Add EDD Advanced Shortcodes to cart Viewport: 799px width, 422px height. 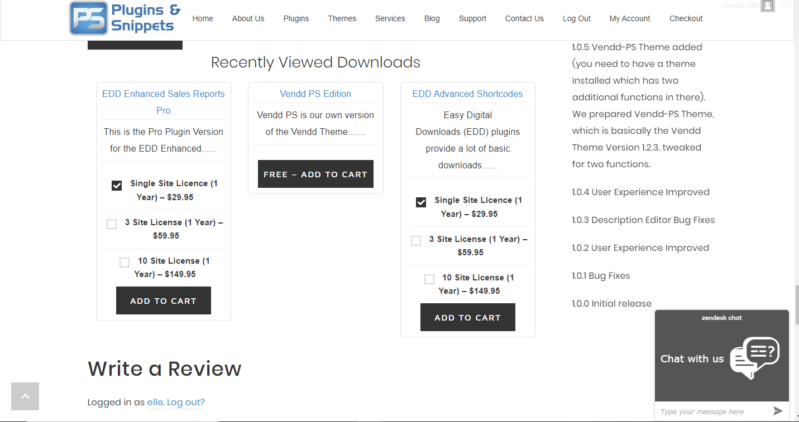(x=468, y=317)
